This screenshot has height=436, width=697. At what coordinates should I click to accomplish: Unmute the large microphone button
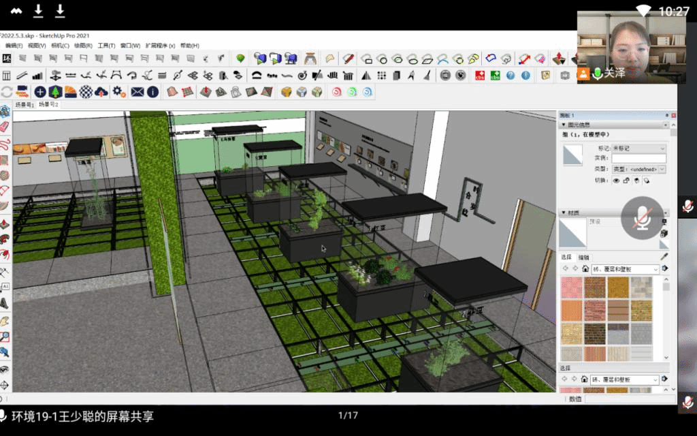pyautogui.click(x=642, y=217)
